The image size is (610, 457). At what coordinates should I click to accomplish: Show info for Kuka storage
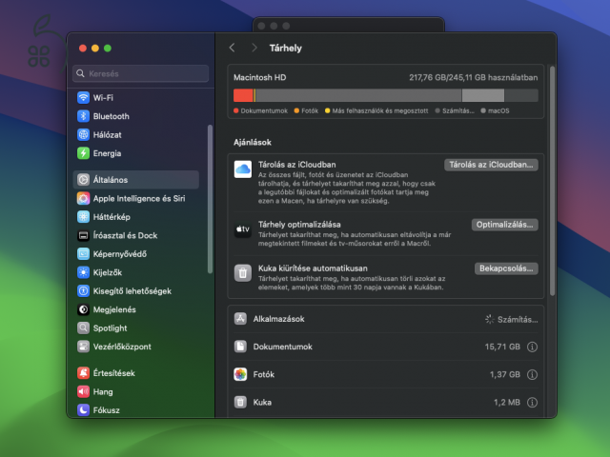[532, 403]
